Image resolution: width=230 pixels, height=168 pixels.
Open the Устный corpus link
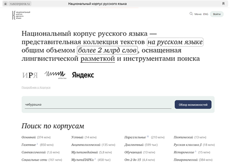(x=77, y=137)
